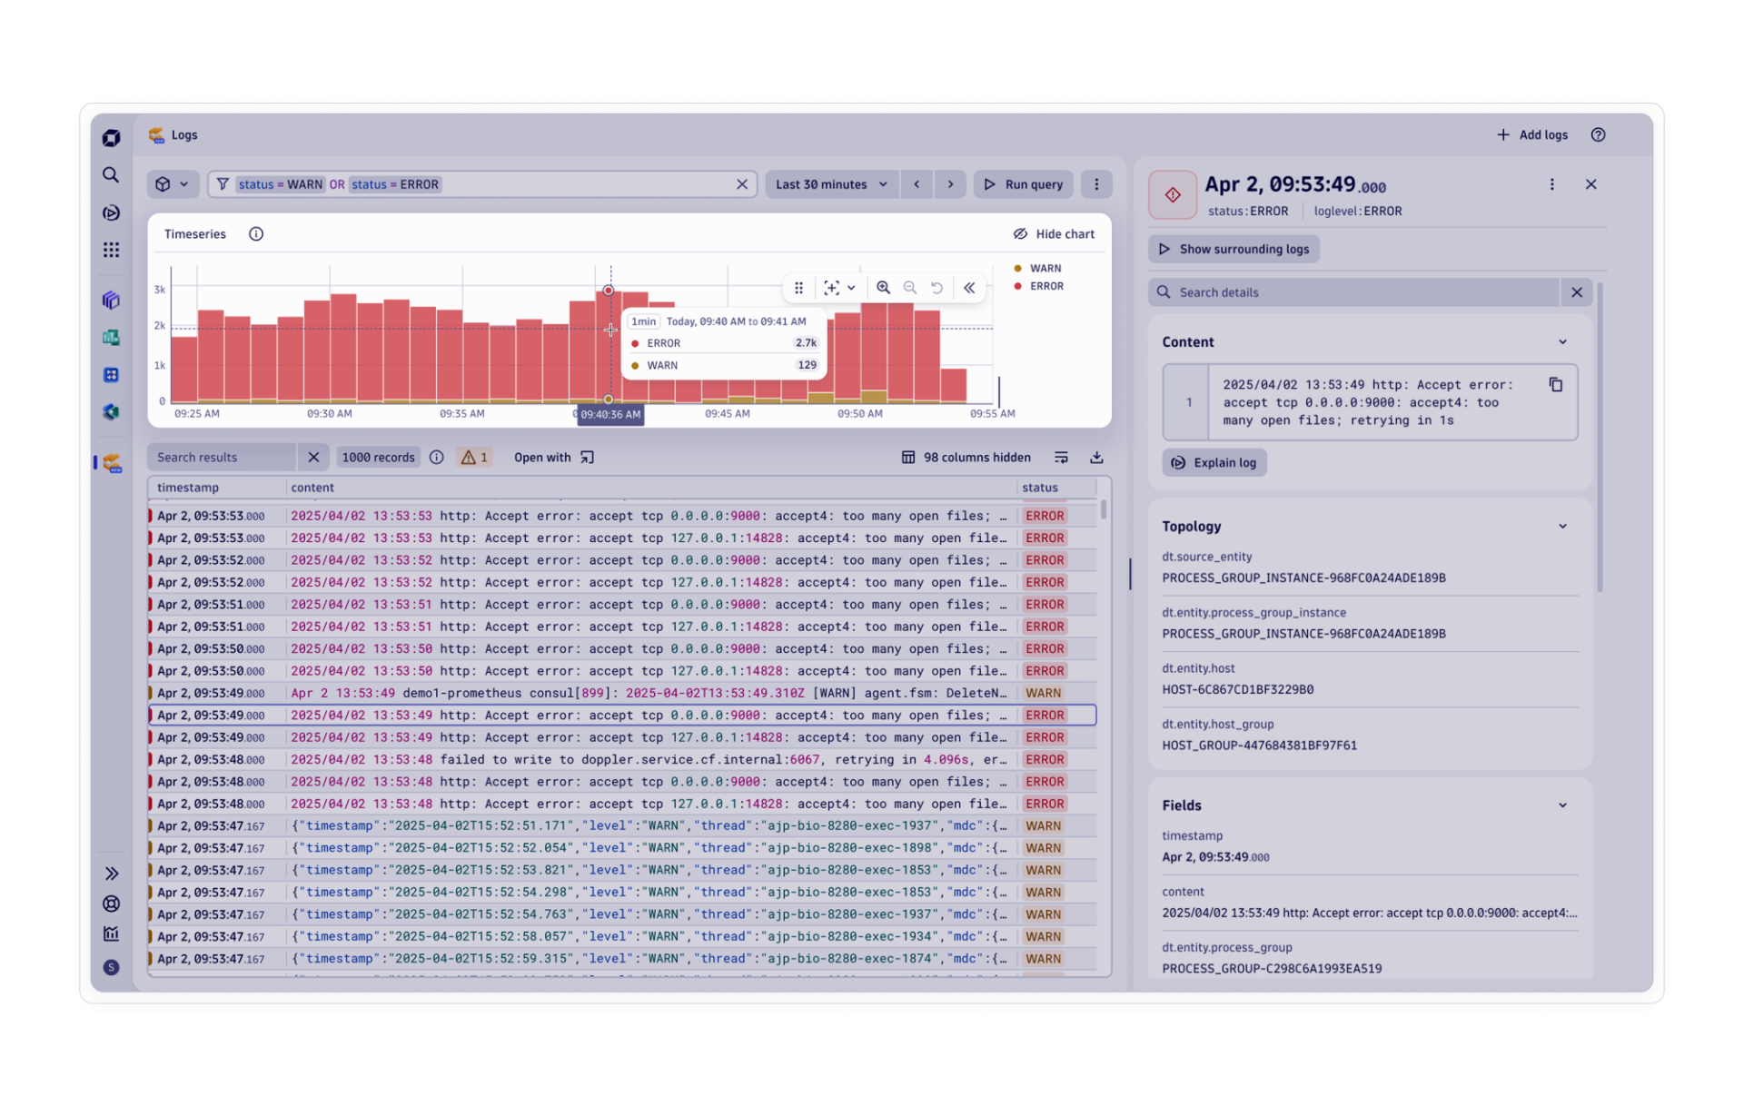The height and width of the screenshot is (1106, 1744).
Task: Select the Logs app icon in the sidebar
Action: coord(112,463)
